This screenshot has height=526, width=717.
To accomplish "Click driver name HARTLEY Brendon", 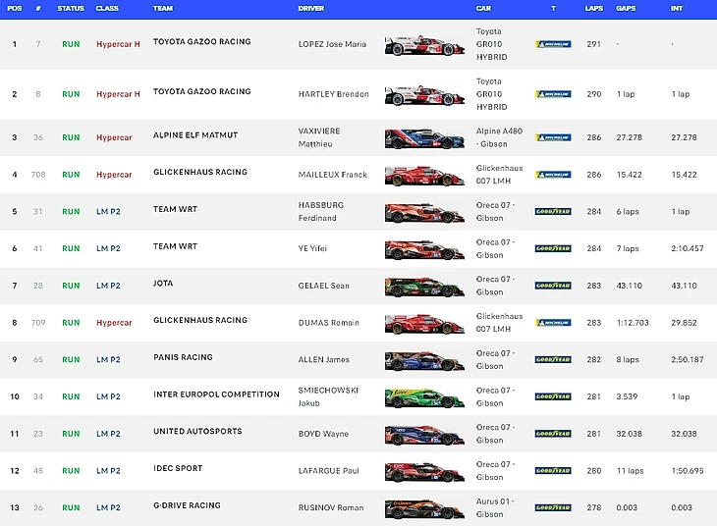I will pyautogui.click(x=333, y=94).
